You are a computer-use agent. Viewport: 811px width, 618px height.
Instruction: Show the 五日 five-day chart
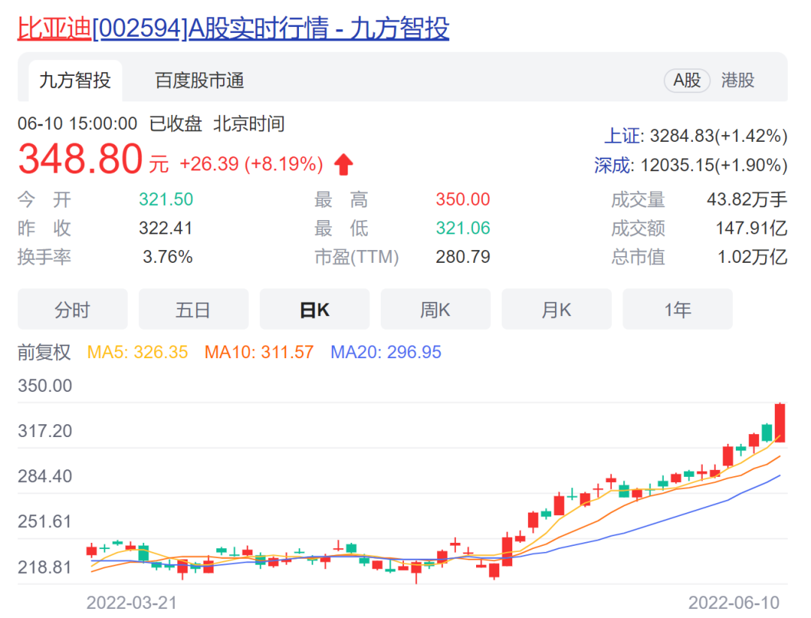coord(194,309)
